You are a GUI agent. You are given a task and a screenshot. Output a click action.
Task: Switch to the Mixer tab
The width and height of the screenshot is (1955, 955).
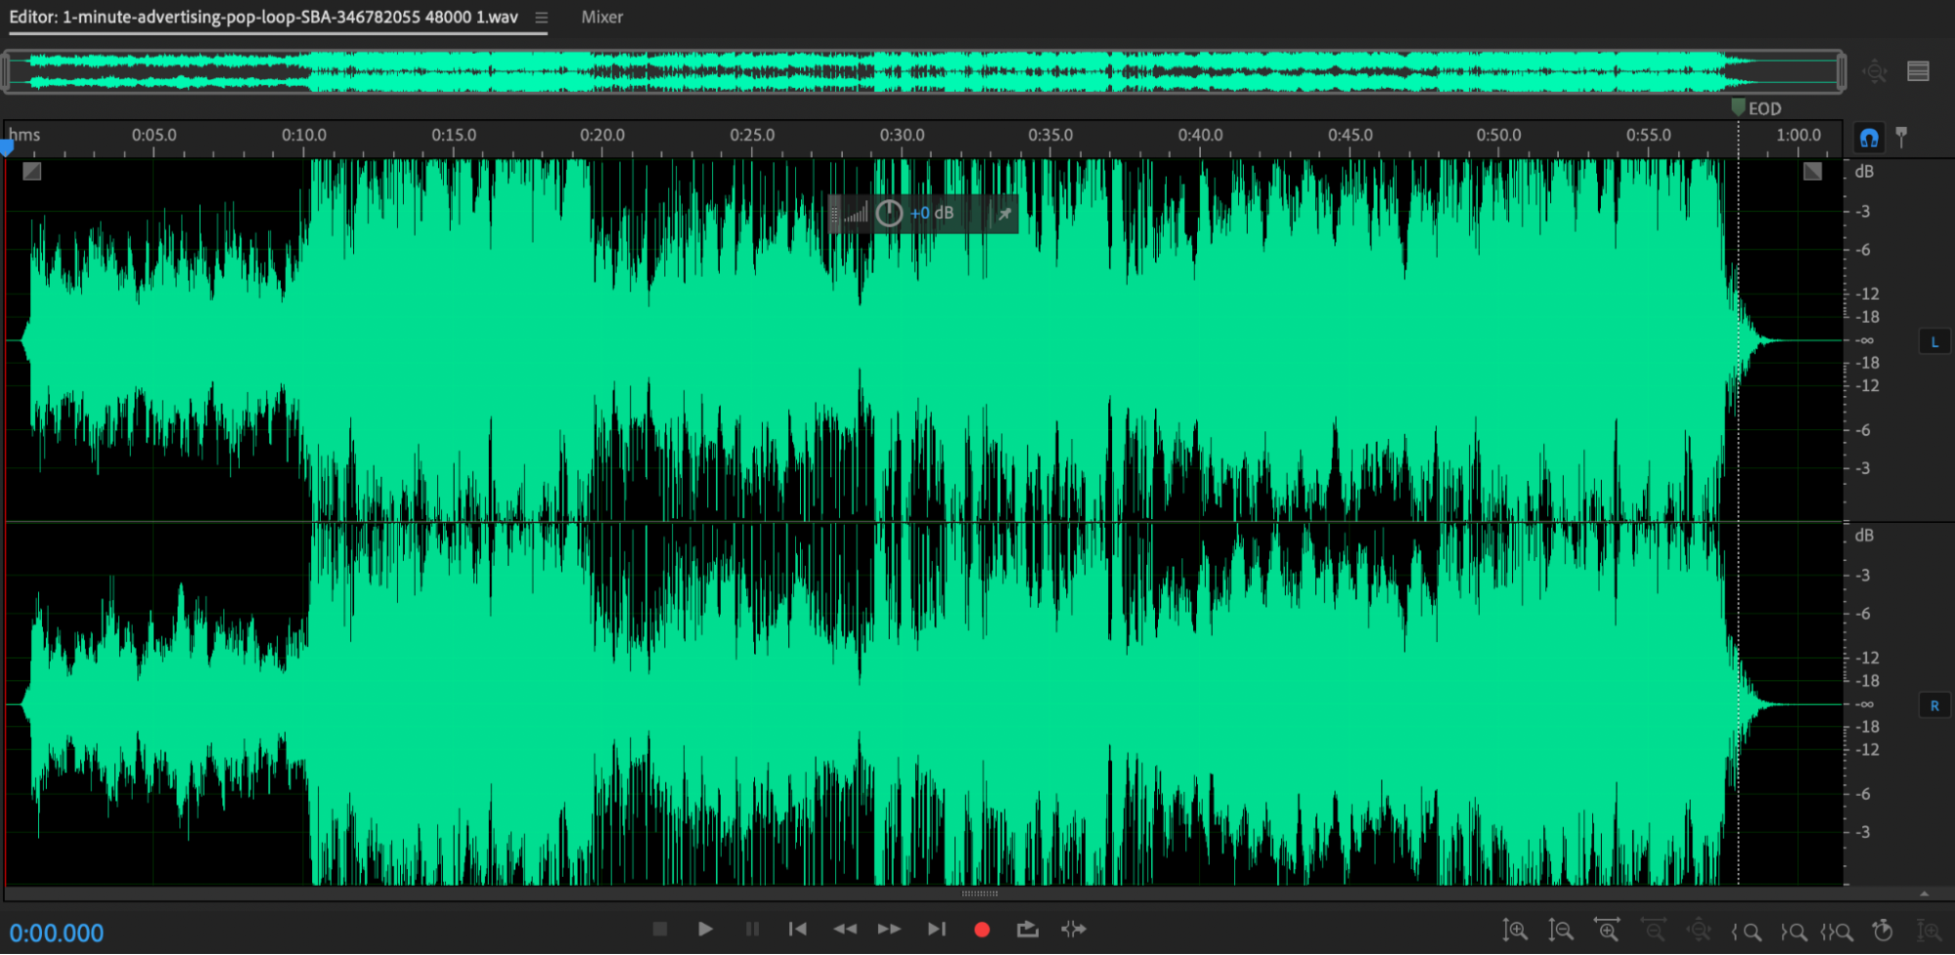[601, 17]
